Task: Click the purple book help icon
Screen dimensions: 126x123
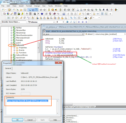Action: tap(54, 14)
